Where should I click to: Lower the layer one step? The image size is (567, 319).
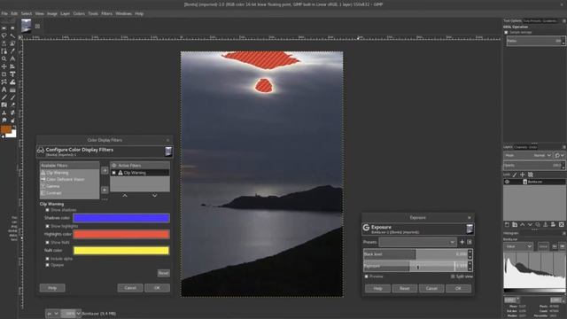(x=530, y=224)
